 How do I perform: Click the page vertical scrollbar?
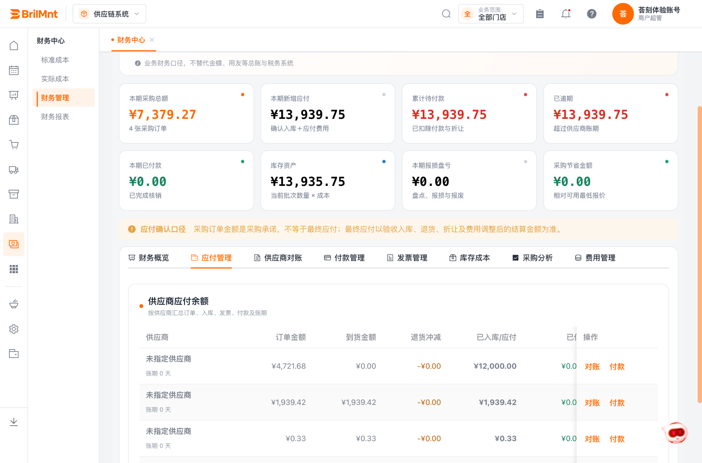pyautogui.click(x=700, y=254)
